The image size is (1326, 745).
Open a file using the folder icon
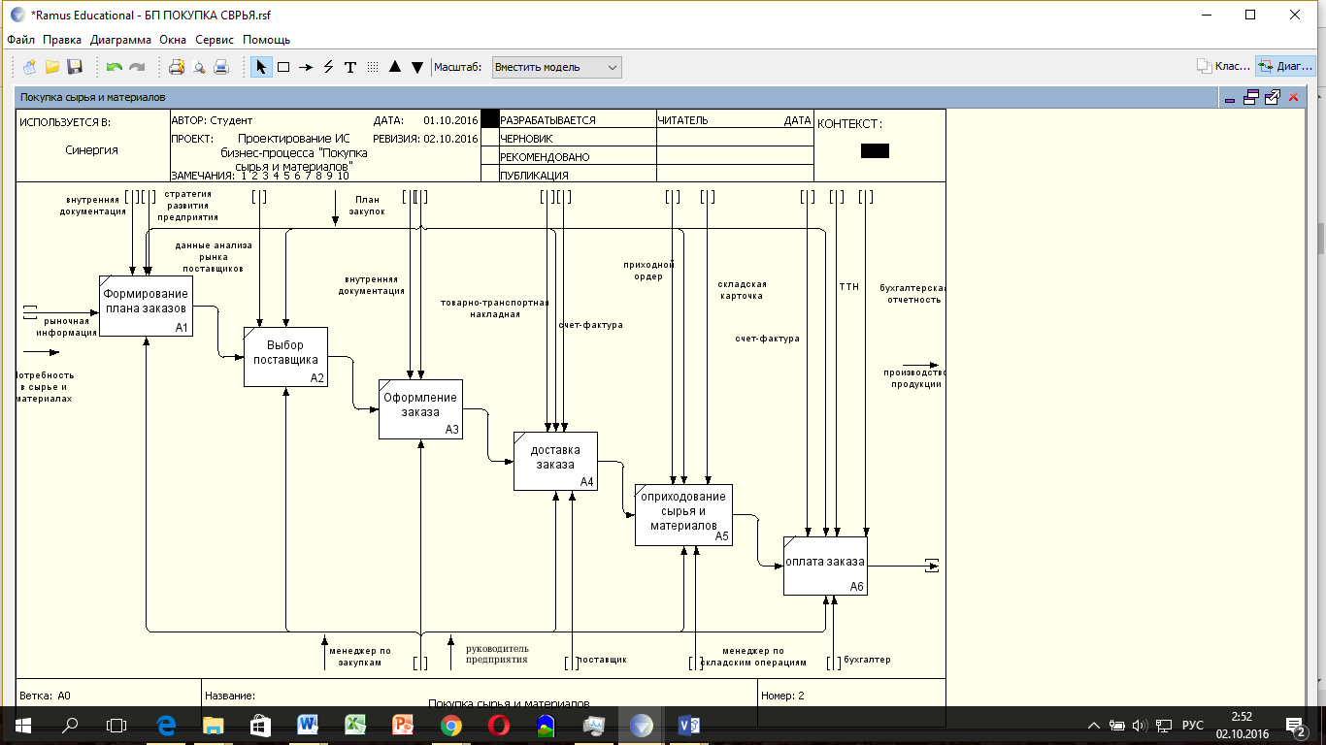(x=52, y=67)
